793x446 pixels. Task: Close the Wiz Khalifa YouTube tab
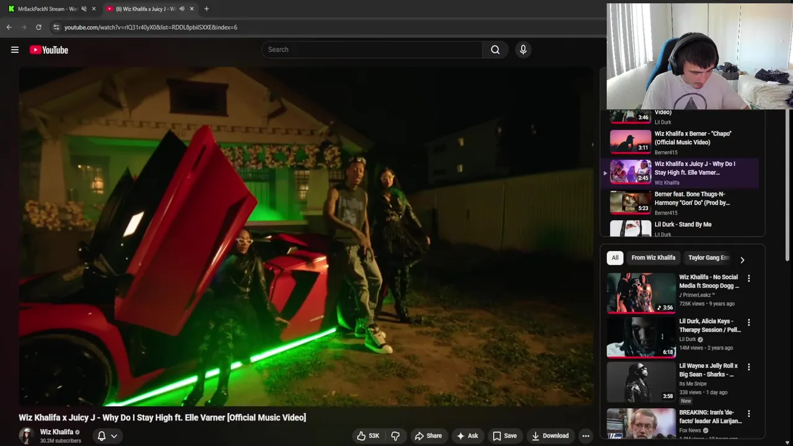(x=191, y=9)
